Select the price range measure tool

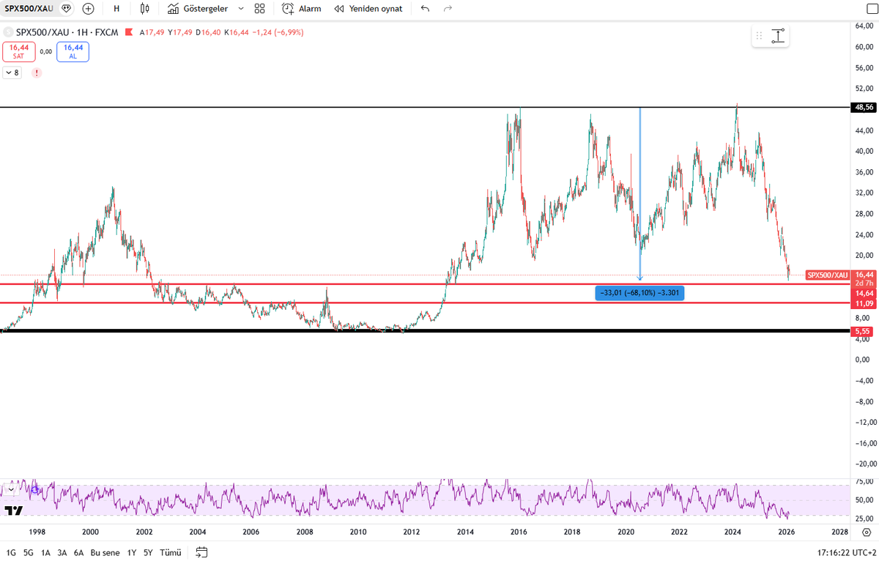point(778,36)
